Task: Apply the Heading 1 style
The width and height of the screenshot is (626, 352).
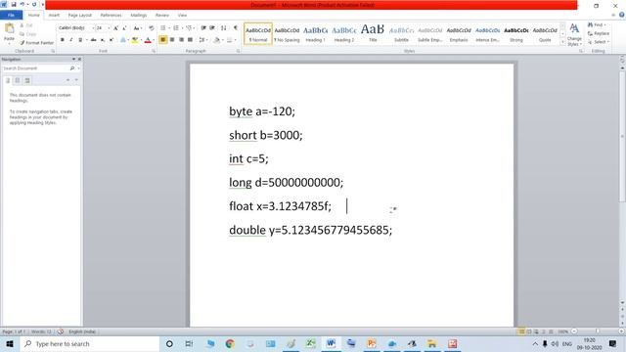Action: tap(315, 34)
